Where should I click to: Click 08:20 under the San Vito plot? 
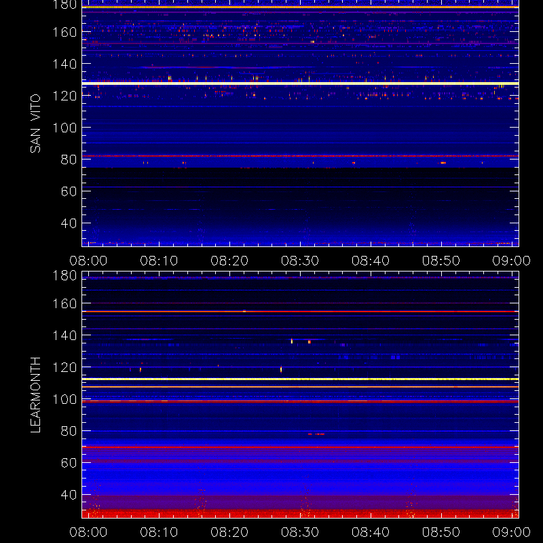coord(229,261)
